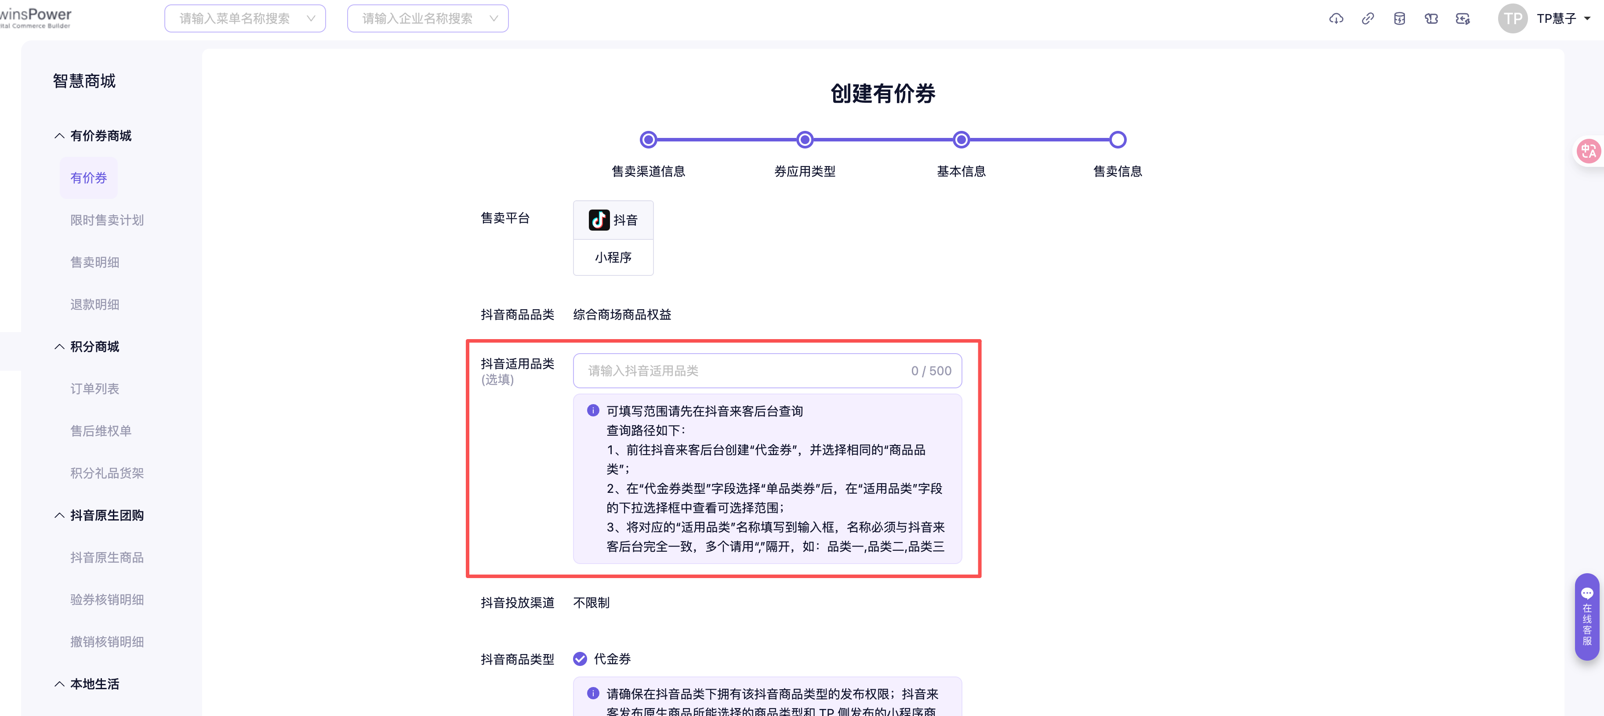1604x716 pixels.
Task: Open the 在线客服 online support widget
Action: (1586, 616)
